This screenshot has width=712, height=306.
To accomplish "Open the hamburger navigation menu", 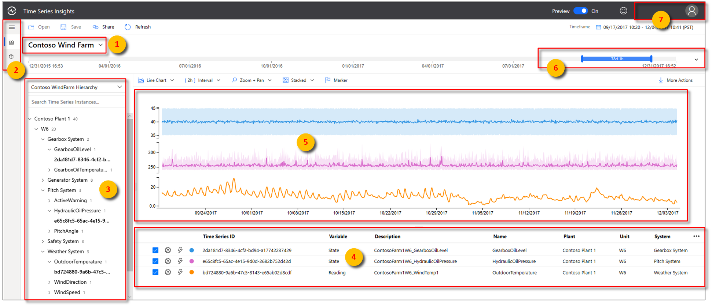I will point(12,27).
